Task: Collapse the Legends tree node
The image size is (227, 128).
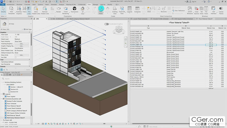Action: pyautogui.click(x=2, y=94)
